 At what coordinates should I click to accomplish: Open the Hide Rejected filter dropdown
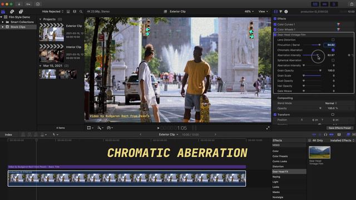[53, 12]
